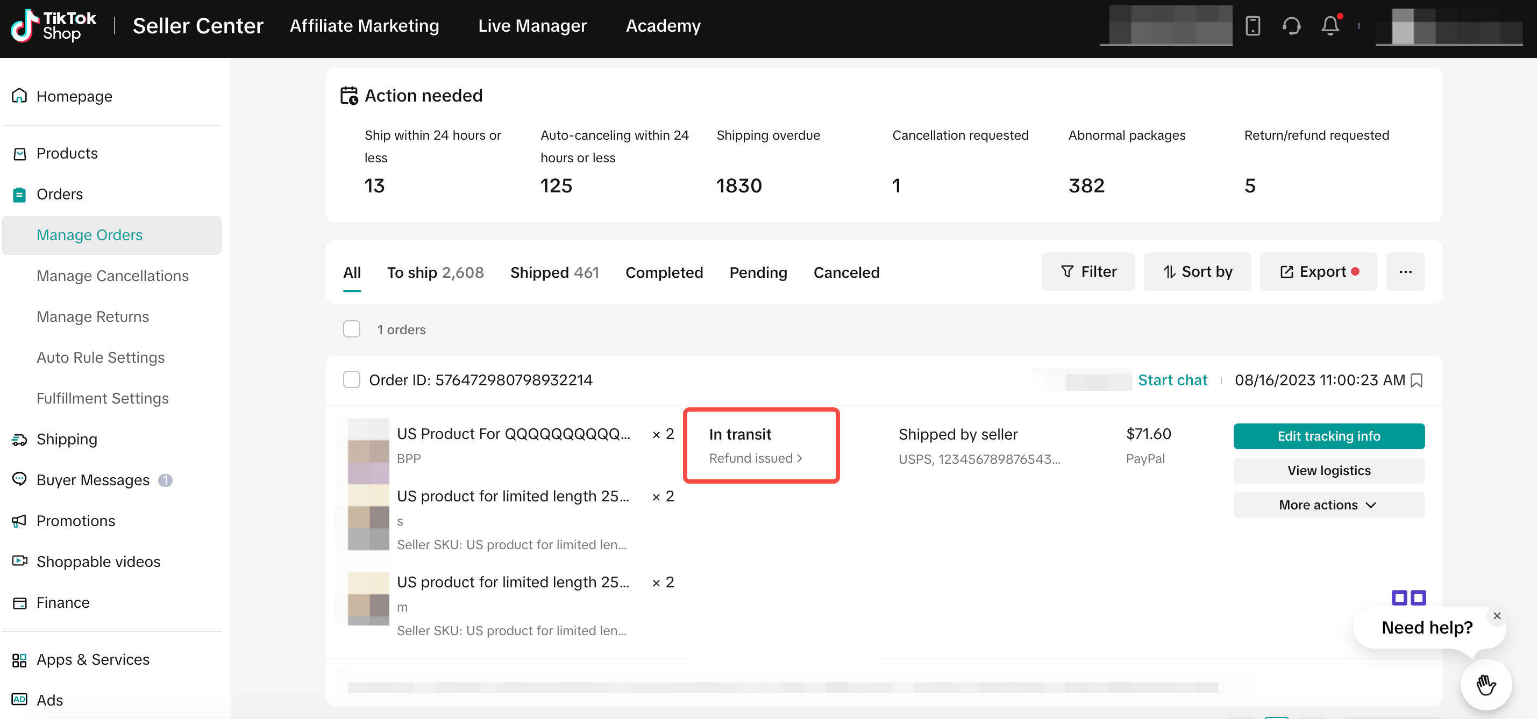
Task: Switch to the Canceled tab
Action: coord(846,272)
